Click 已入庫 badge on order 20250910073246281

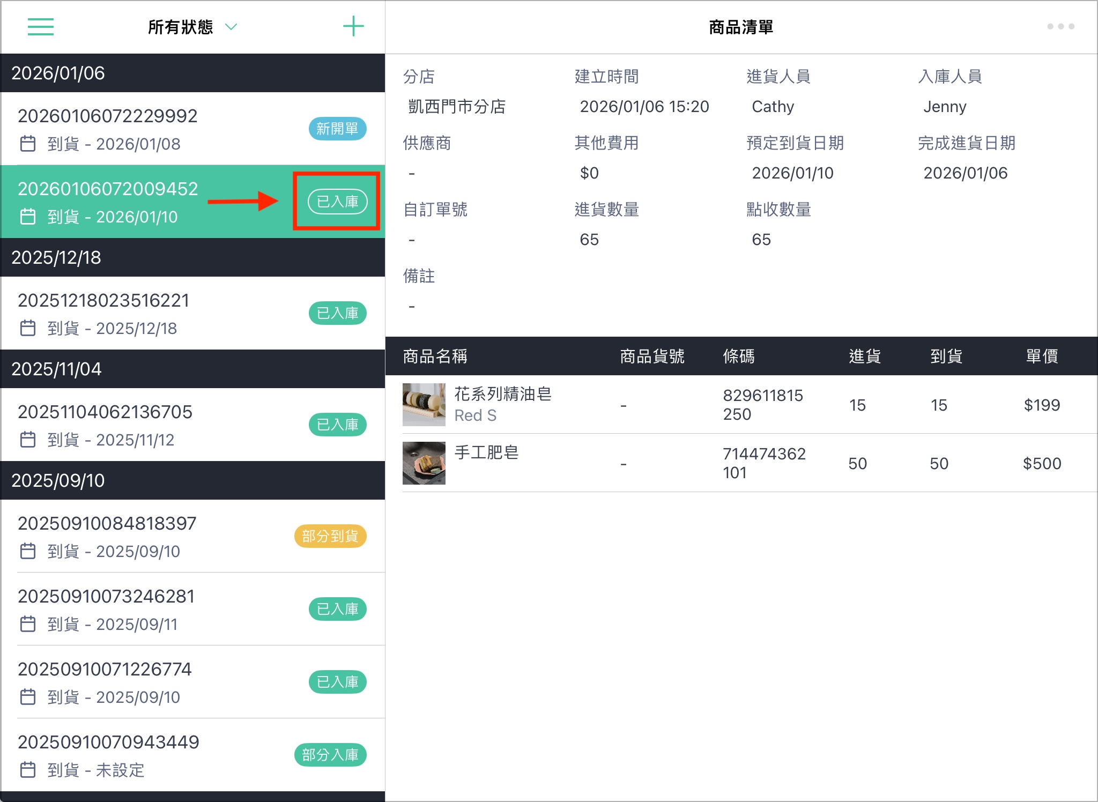[337, 609]
